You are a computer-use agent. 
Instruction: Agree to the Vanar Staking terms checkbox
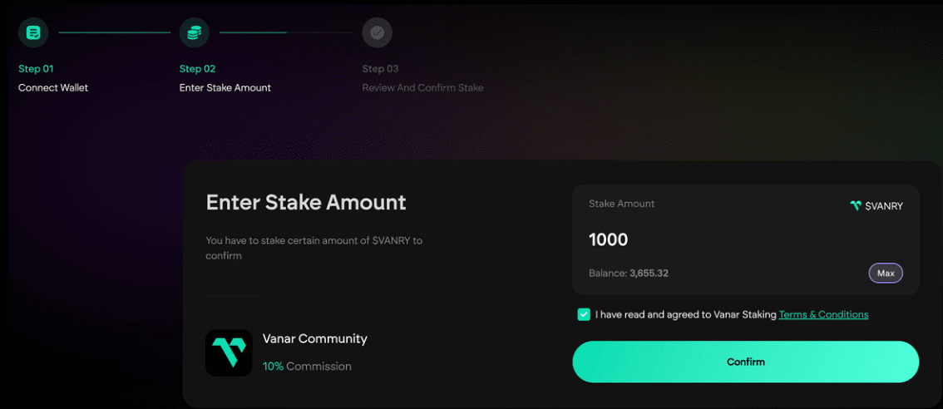pyautogui.click(x=584, y=315)
